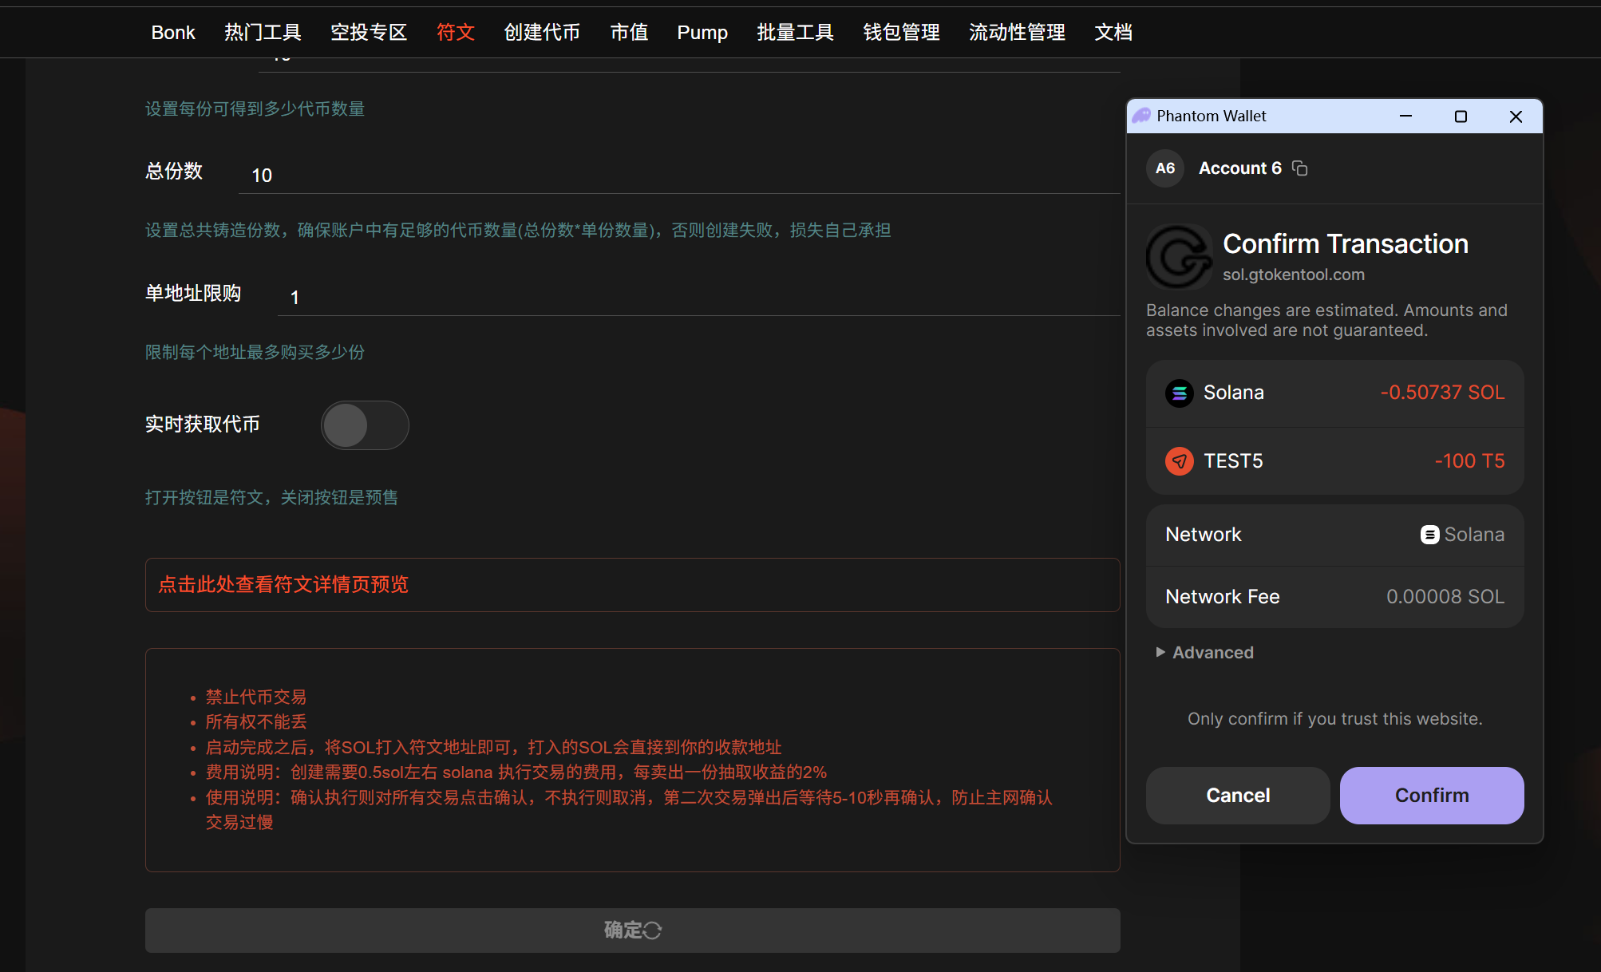Click the 单地址限购 input field

coord(698,298)
